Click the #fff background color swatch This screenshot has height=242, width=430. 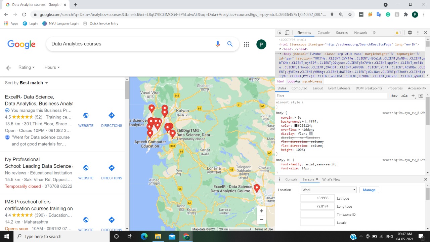point(306,122)
